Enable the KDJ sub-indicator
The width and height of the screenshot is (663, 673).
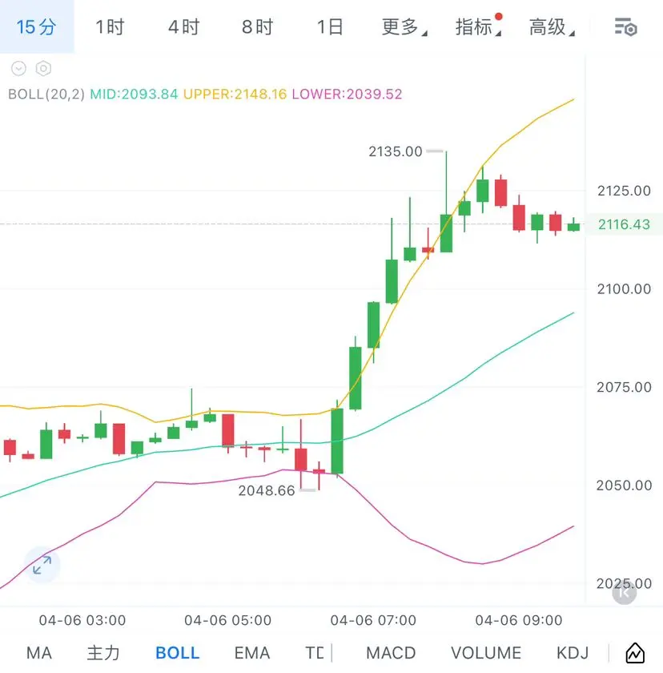click(573, 653)
